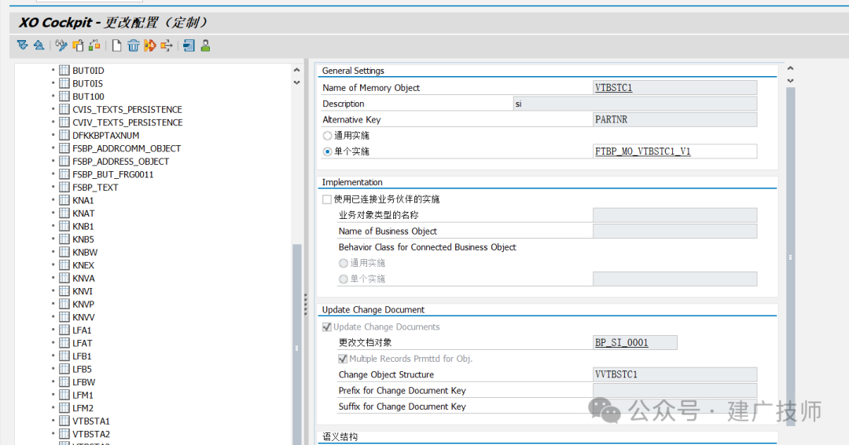The width and height of the screenshot is (849, 445).
Task: Click the General Settings section header
Action: tap(353, 71)
